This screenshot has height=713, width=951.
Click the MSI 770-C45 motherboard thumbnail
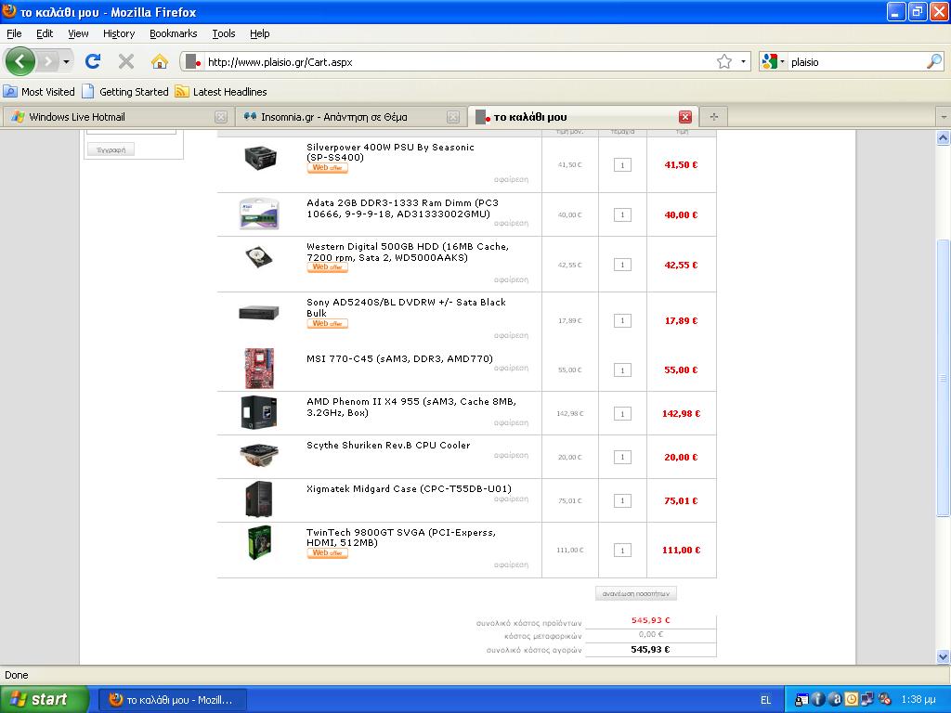point(259,368)
